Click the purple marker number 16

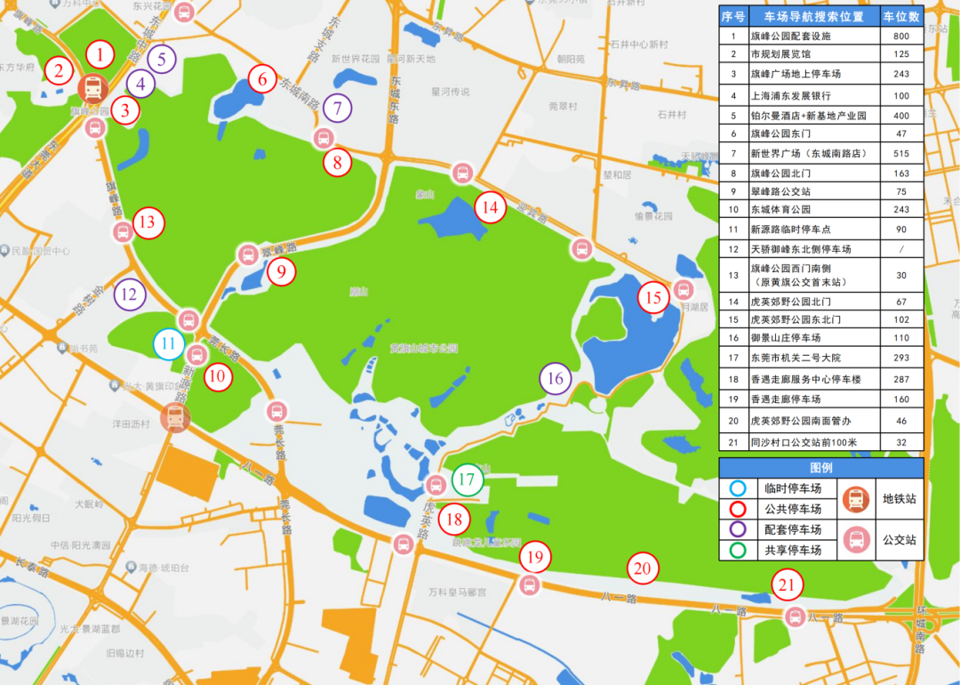(556, 378)
